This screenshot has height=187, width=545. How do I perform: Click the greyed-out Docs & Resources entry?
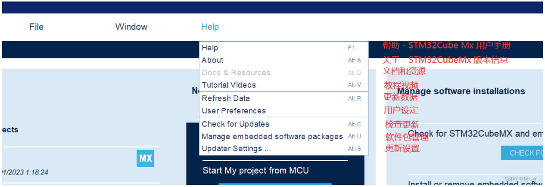coord(284,73)
